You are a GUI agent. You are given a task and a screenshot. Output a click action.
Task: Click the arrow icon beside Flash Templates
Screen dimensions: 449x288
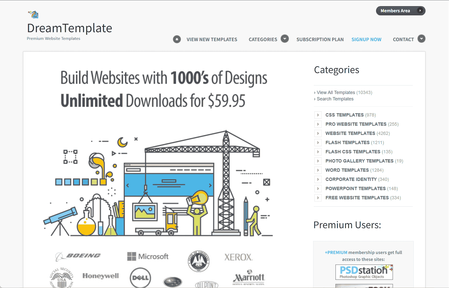click(x=318, y=143)
